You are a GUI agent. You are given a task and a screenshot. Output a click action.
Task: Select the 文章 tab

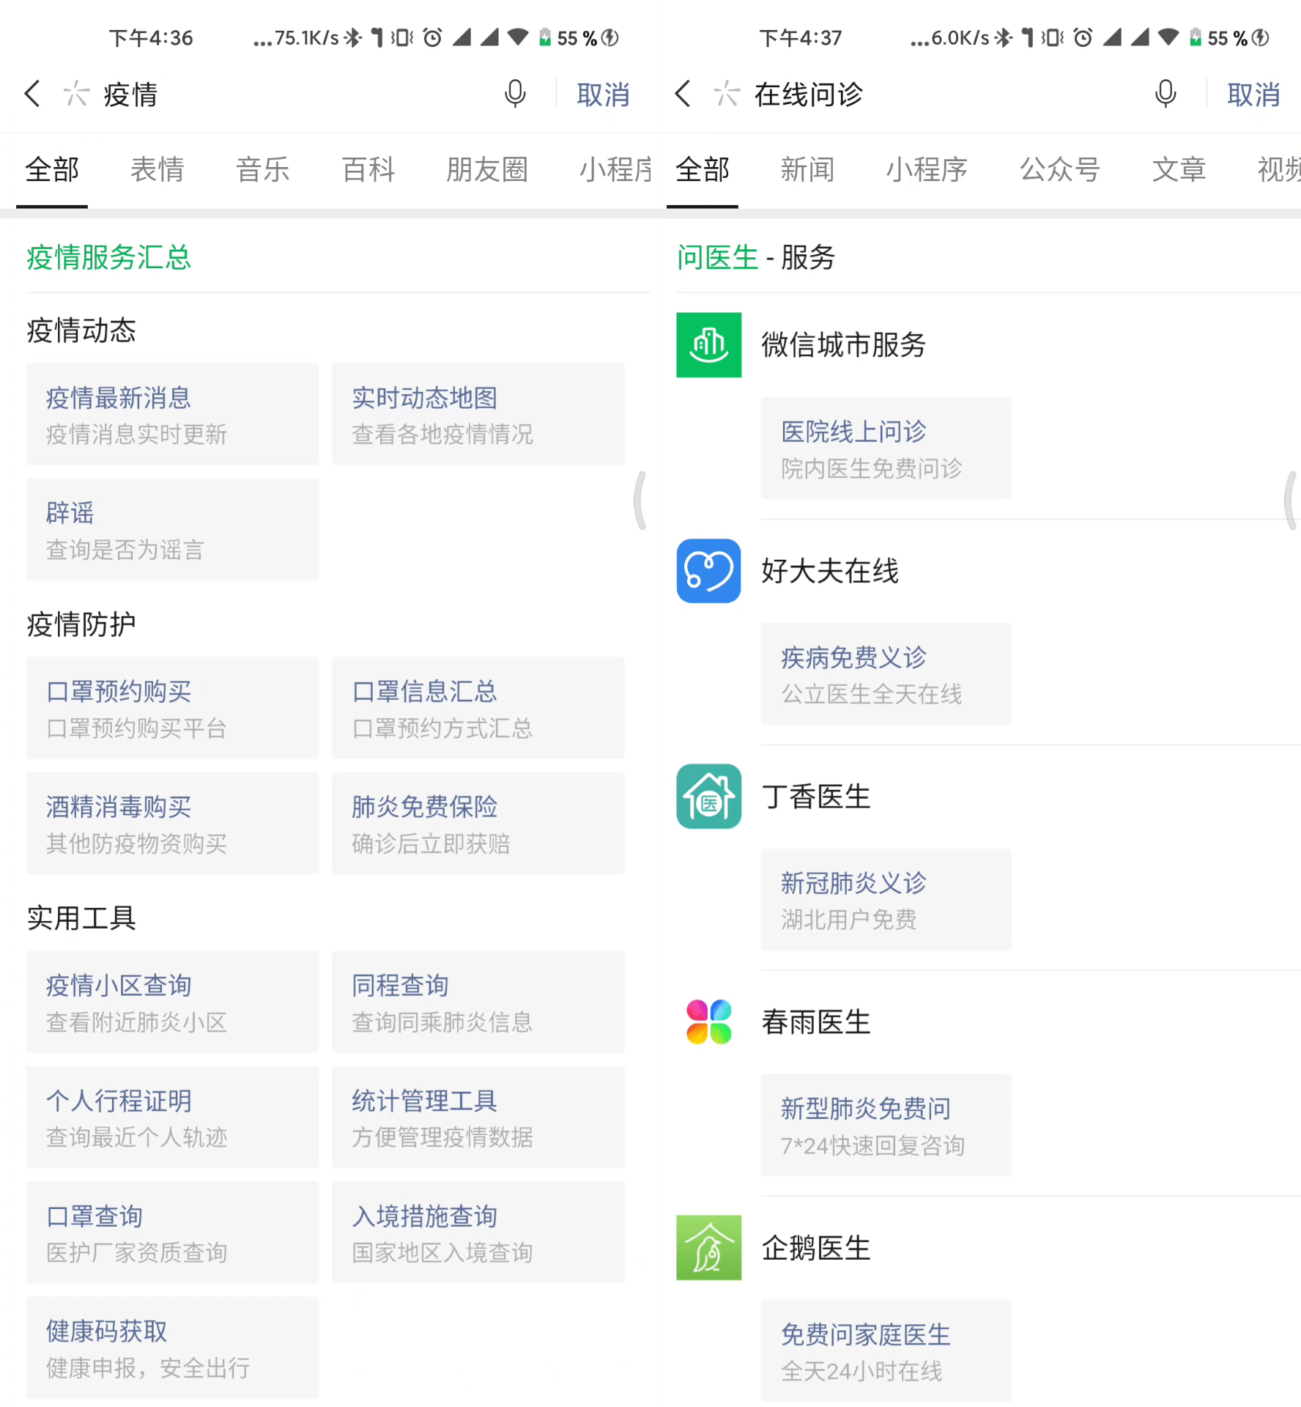[1179, 169]
